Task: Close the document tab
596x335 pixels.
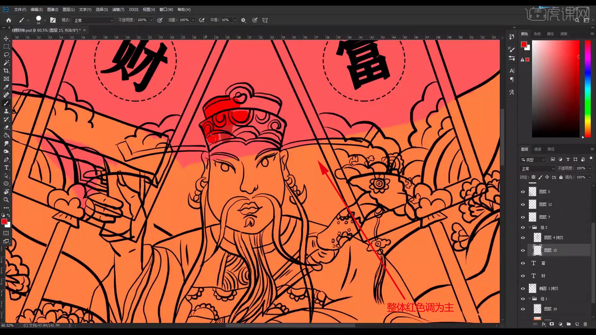Action: point(84,30)
